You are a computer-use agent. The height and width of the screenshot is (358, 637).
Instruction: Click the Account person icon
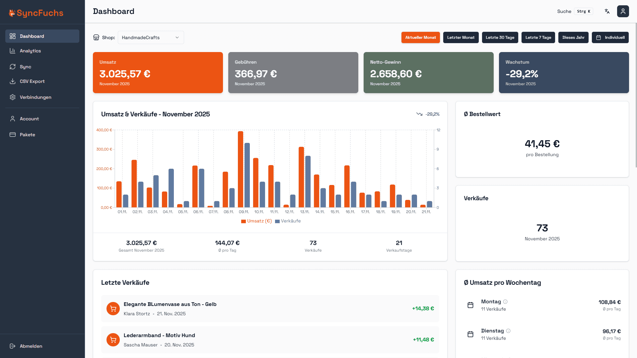[13, 119]
